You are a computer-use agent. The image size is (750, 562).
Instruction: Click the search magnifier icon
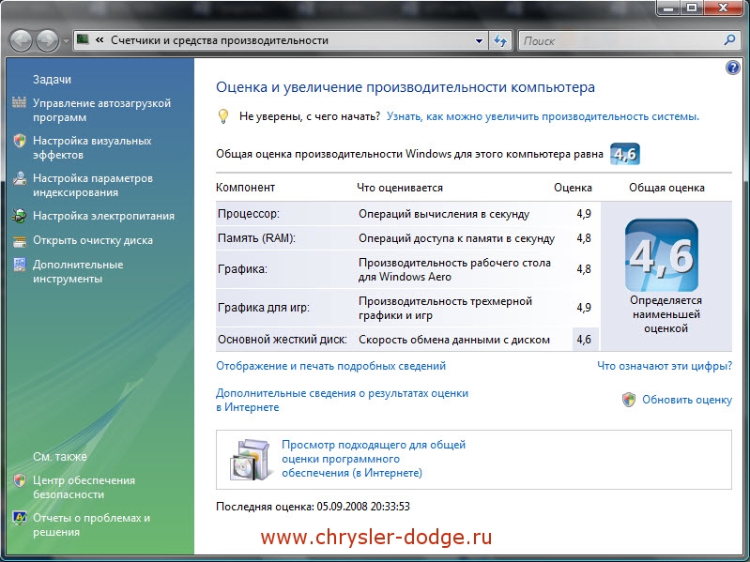pos(730,40)
